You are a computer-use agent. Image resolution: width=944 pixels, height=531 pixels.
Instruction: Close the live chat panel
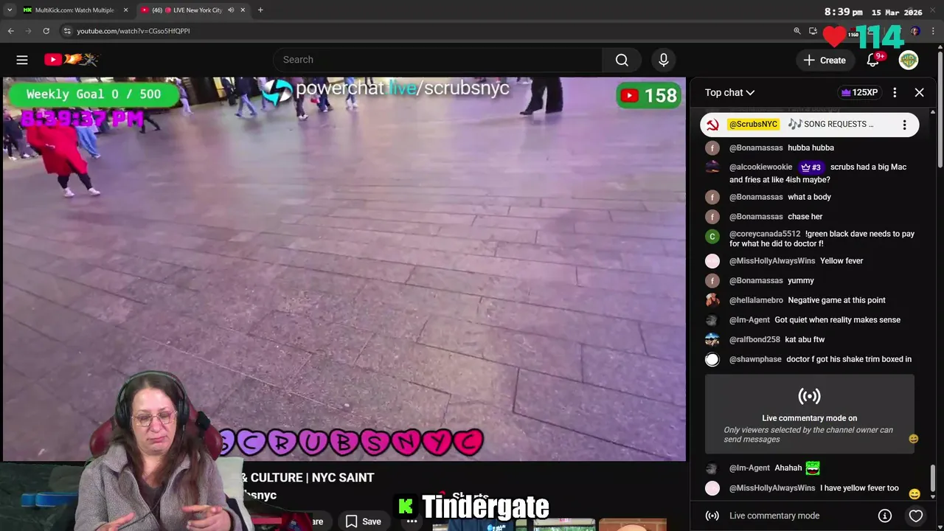click(919, 92)
